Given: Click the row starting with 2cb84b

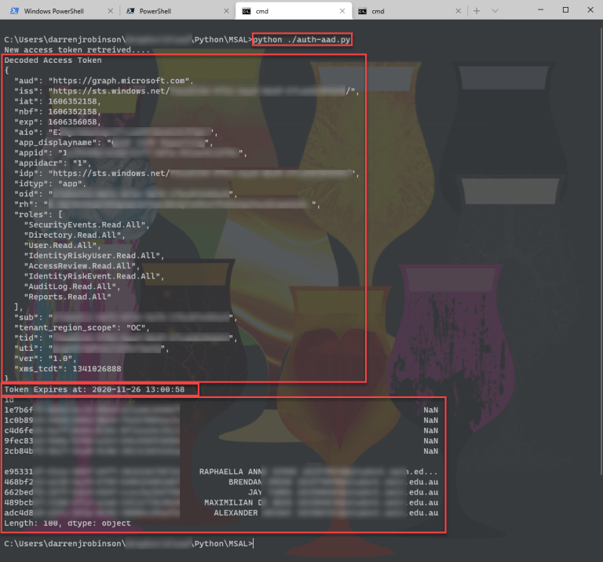Looking at the screenshot, I should tap(221, 451).
